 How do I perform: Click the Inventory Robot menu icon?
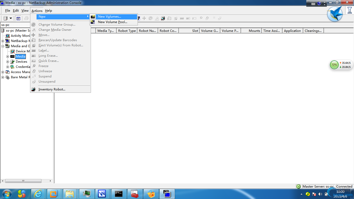coord(33,89)
